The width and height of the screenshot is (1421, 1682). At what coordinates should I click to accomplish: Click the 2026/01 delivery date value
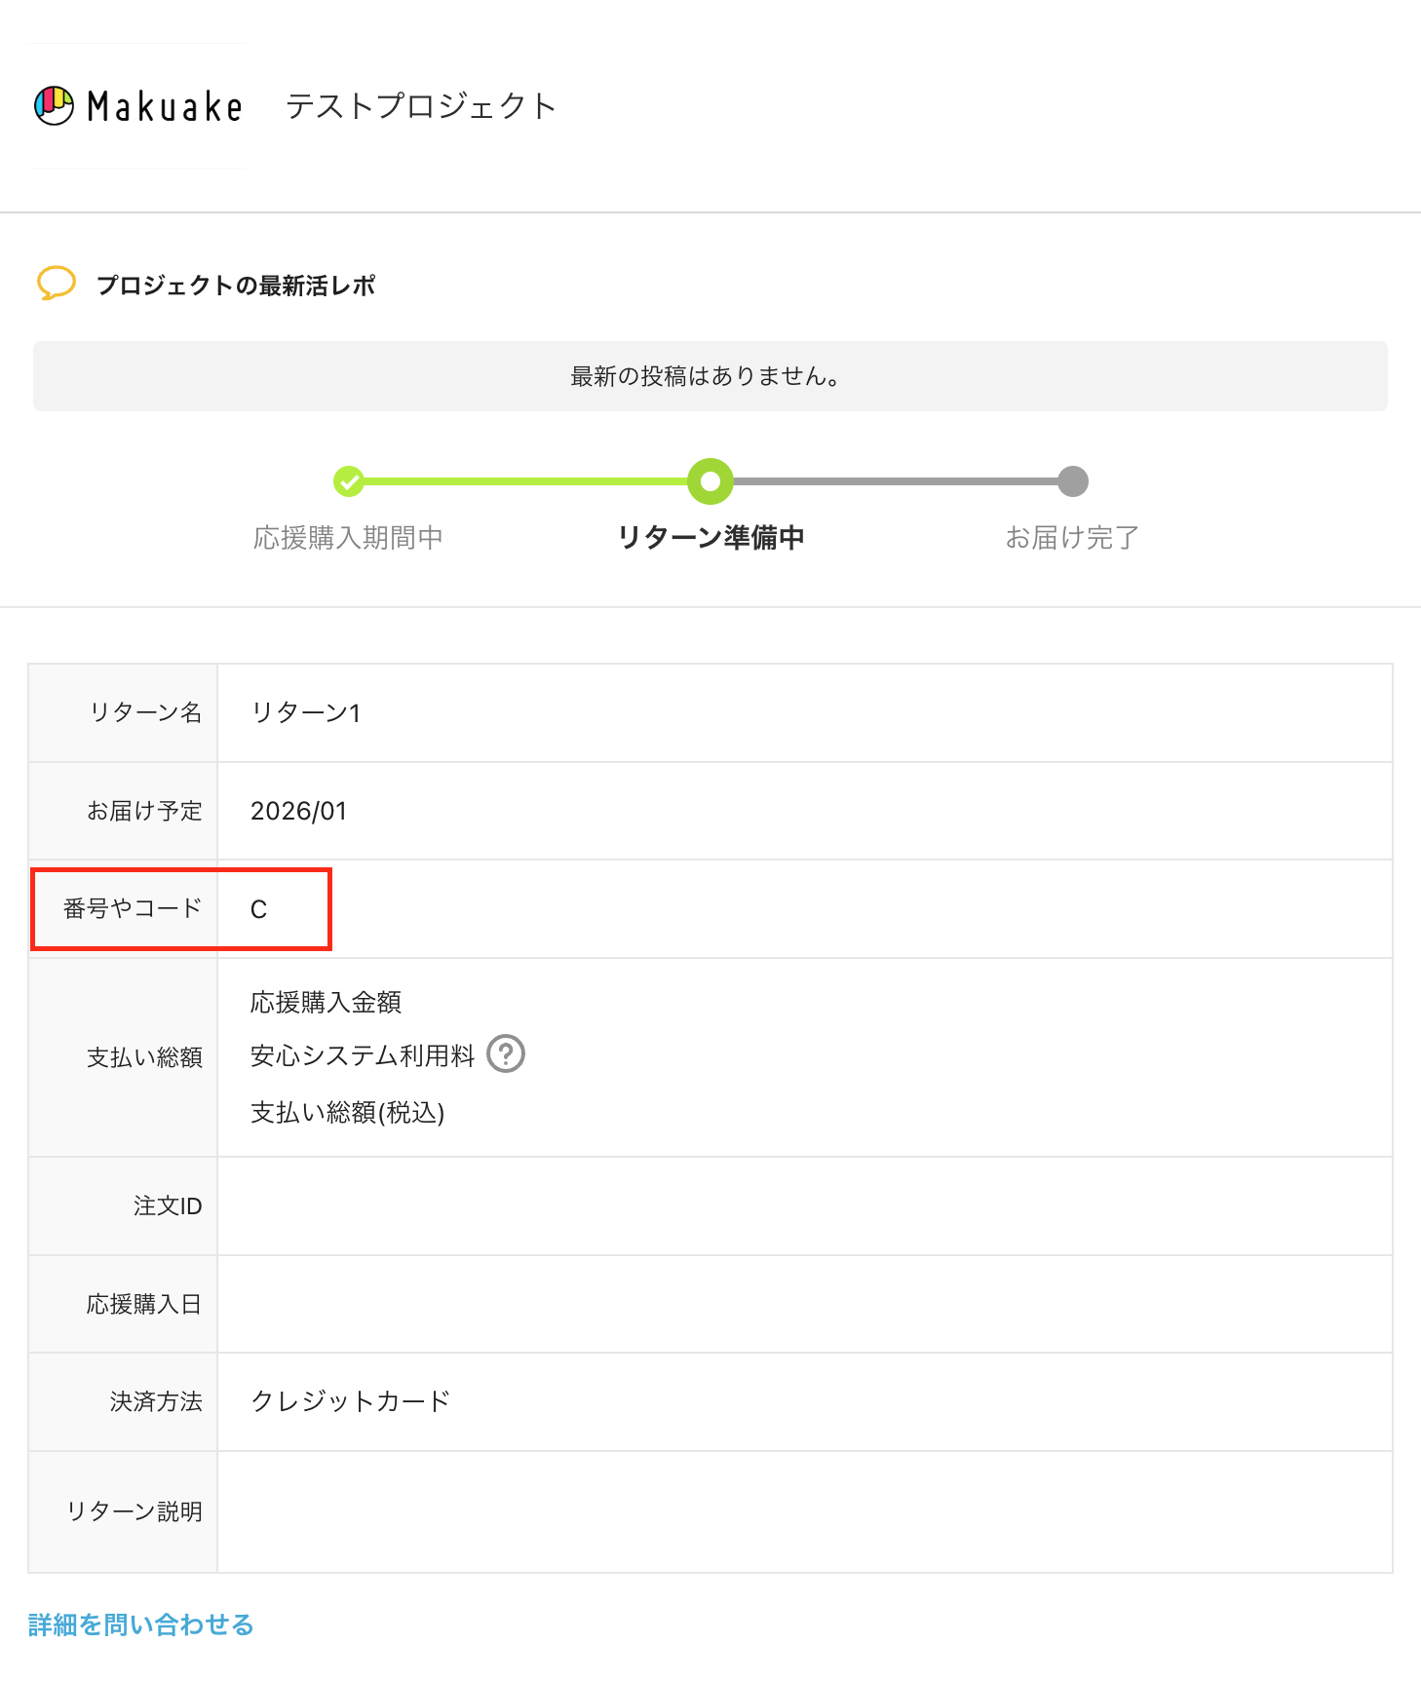(298, 811)
